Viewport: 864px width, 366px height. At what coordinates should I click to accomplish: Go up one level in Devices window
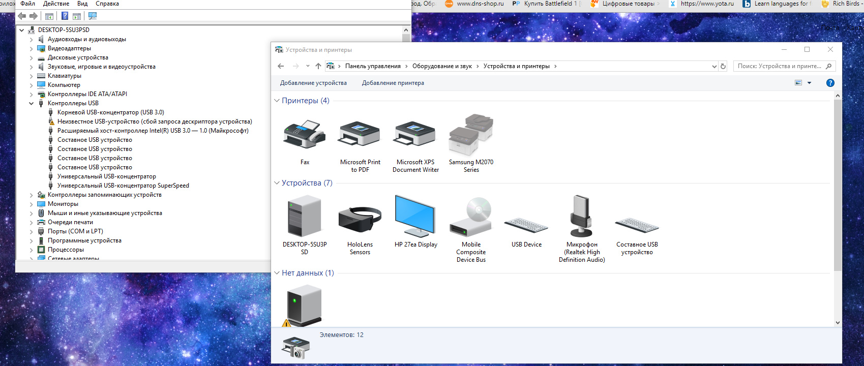pyautogui.click(x=318, y=66)
